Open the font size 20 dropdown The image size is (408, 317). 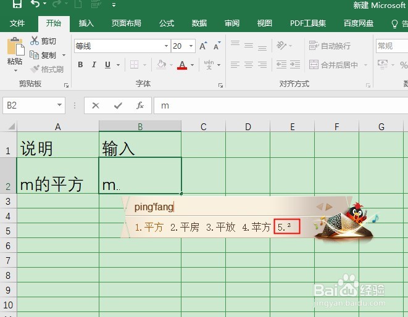191,46
